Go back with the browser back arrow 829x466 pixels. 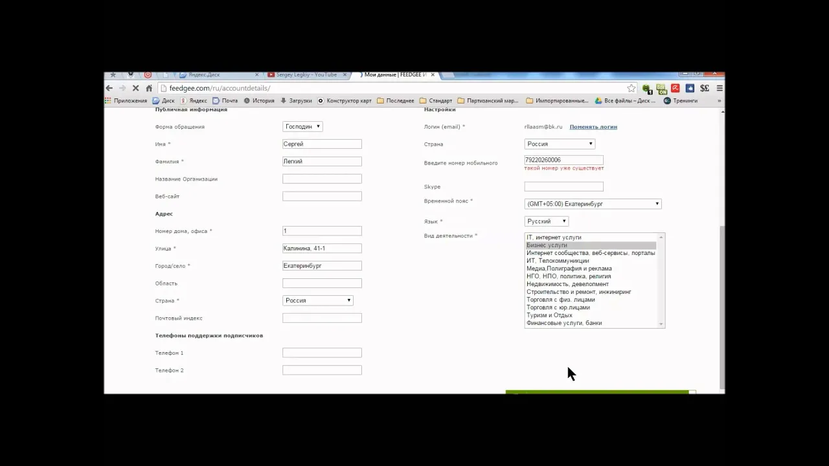109,88
